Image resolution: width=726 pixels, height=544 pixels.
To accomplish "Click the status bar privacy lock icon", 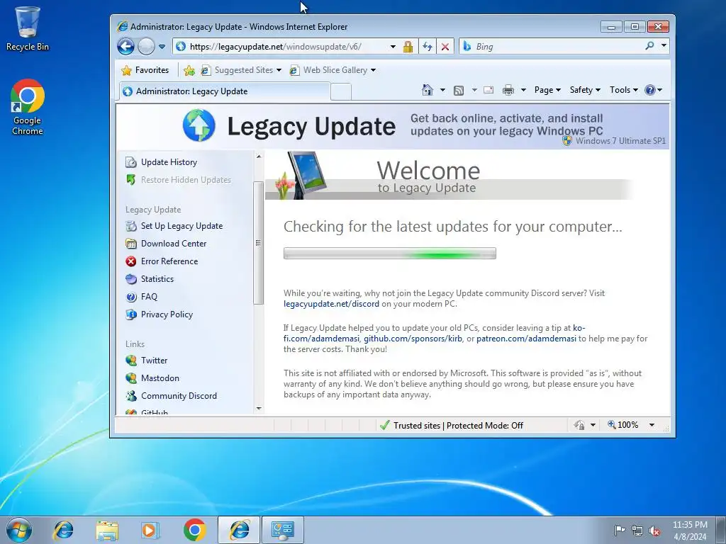I will 579,425.
